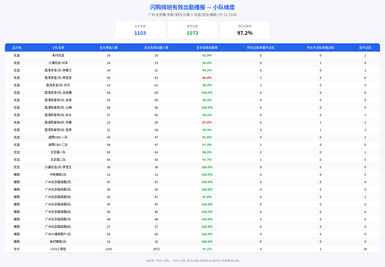Select the 荔湾陈家祠3队-永乐 row name

(x=58, y=115)
